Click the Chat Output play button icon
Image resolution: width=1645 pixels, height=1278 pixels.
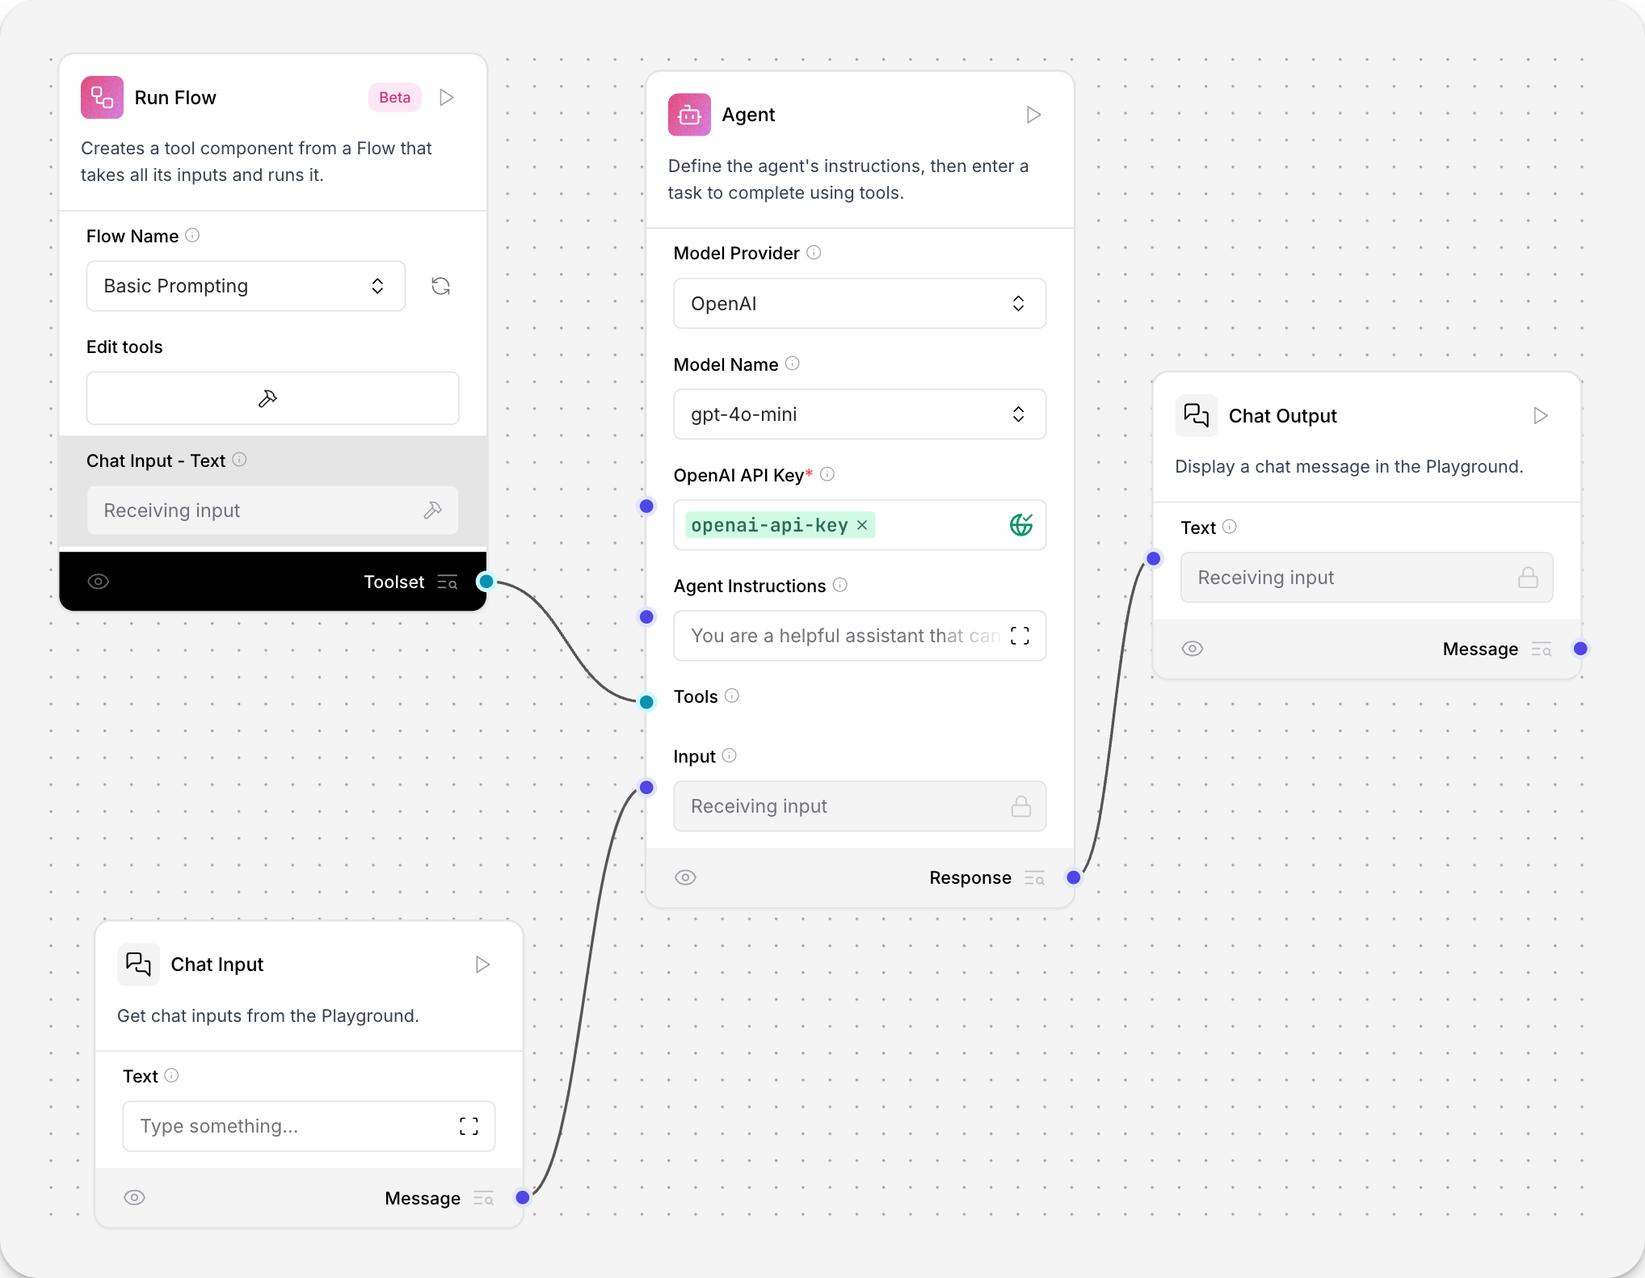(x=1539, y=414)
